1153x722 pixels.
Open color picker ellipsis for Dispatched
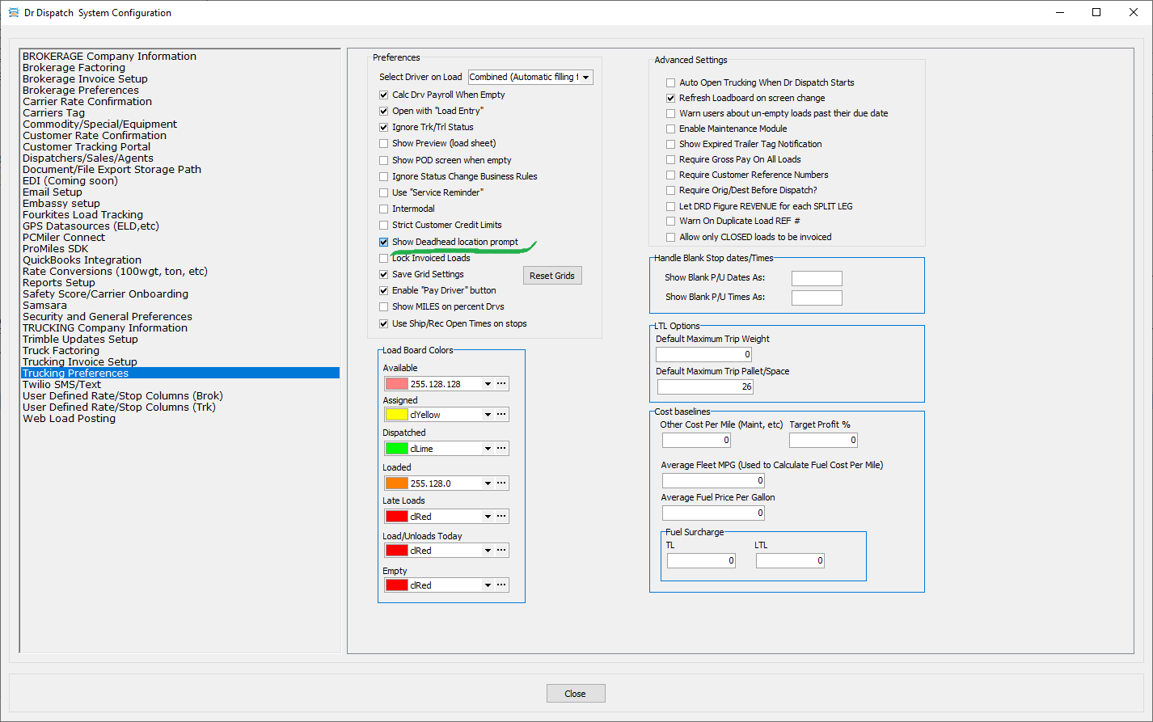tap(501, 449)
